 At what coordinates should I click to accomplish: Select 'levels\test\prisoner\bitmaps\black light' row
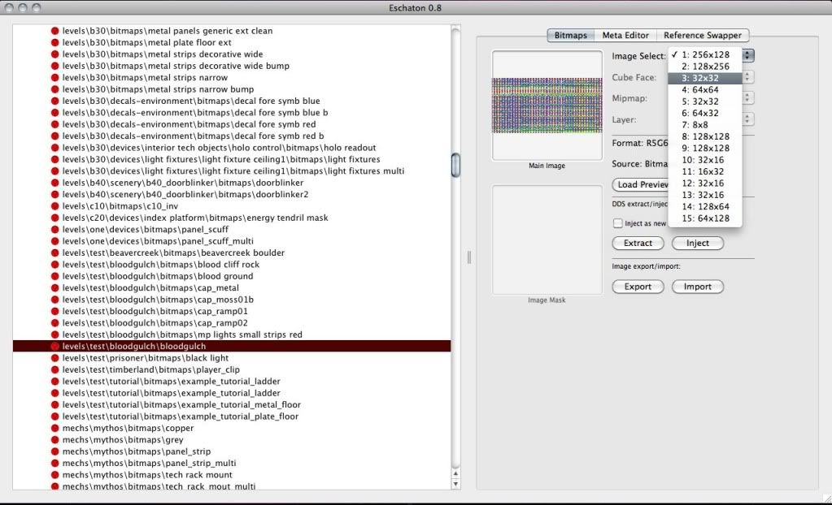tap(232, 358)
